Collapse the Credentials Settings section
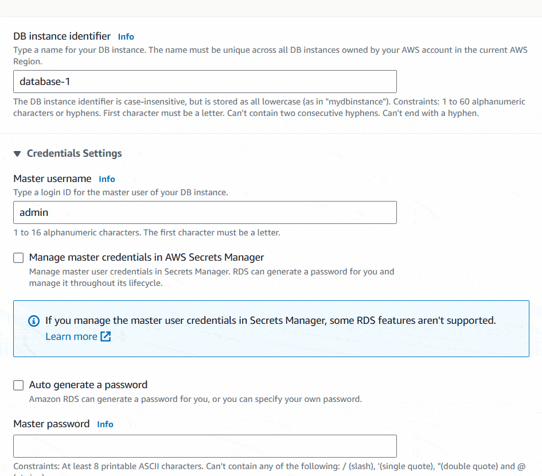Viewport: 542px width, 476px height. tap(17, 153)
